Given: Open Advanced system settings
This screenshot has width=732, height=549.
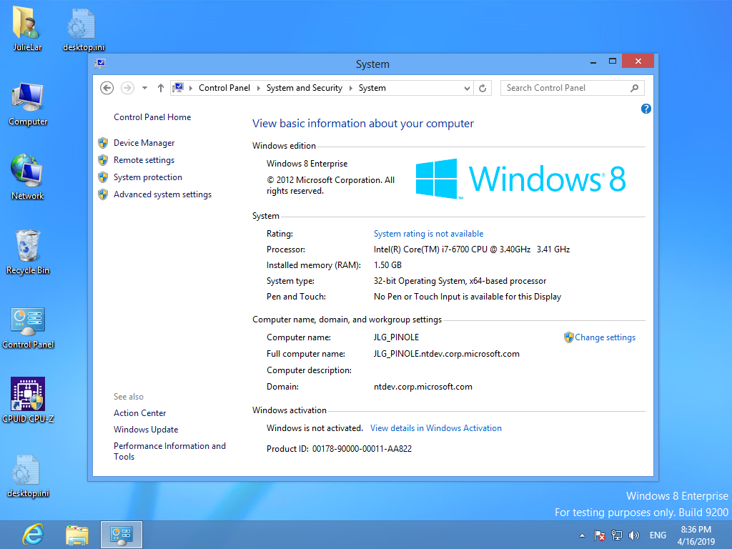Looking at the screenshot, I should click(x=162, y=194).
